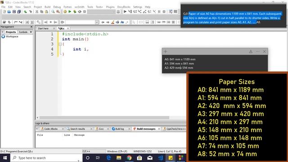This screenshot has width=288, height=162.
Task: Close the Q8.c editor tab
Action: (x=68, y=28)
